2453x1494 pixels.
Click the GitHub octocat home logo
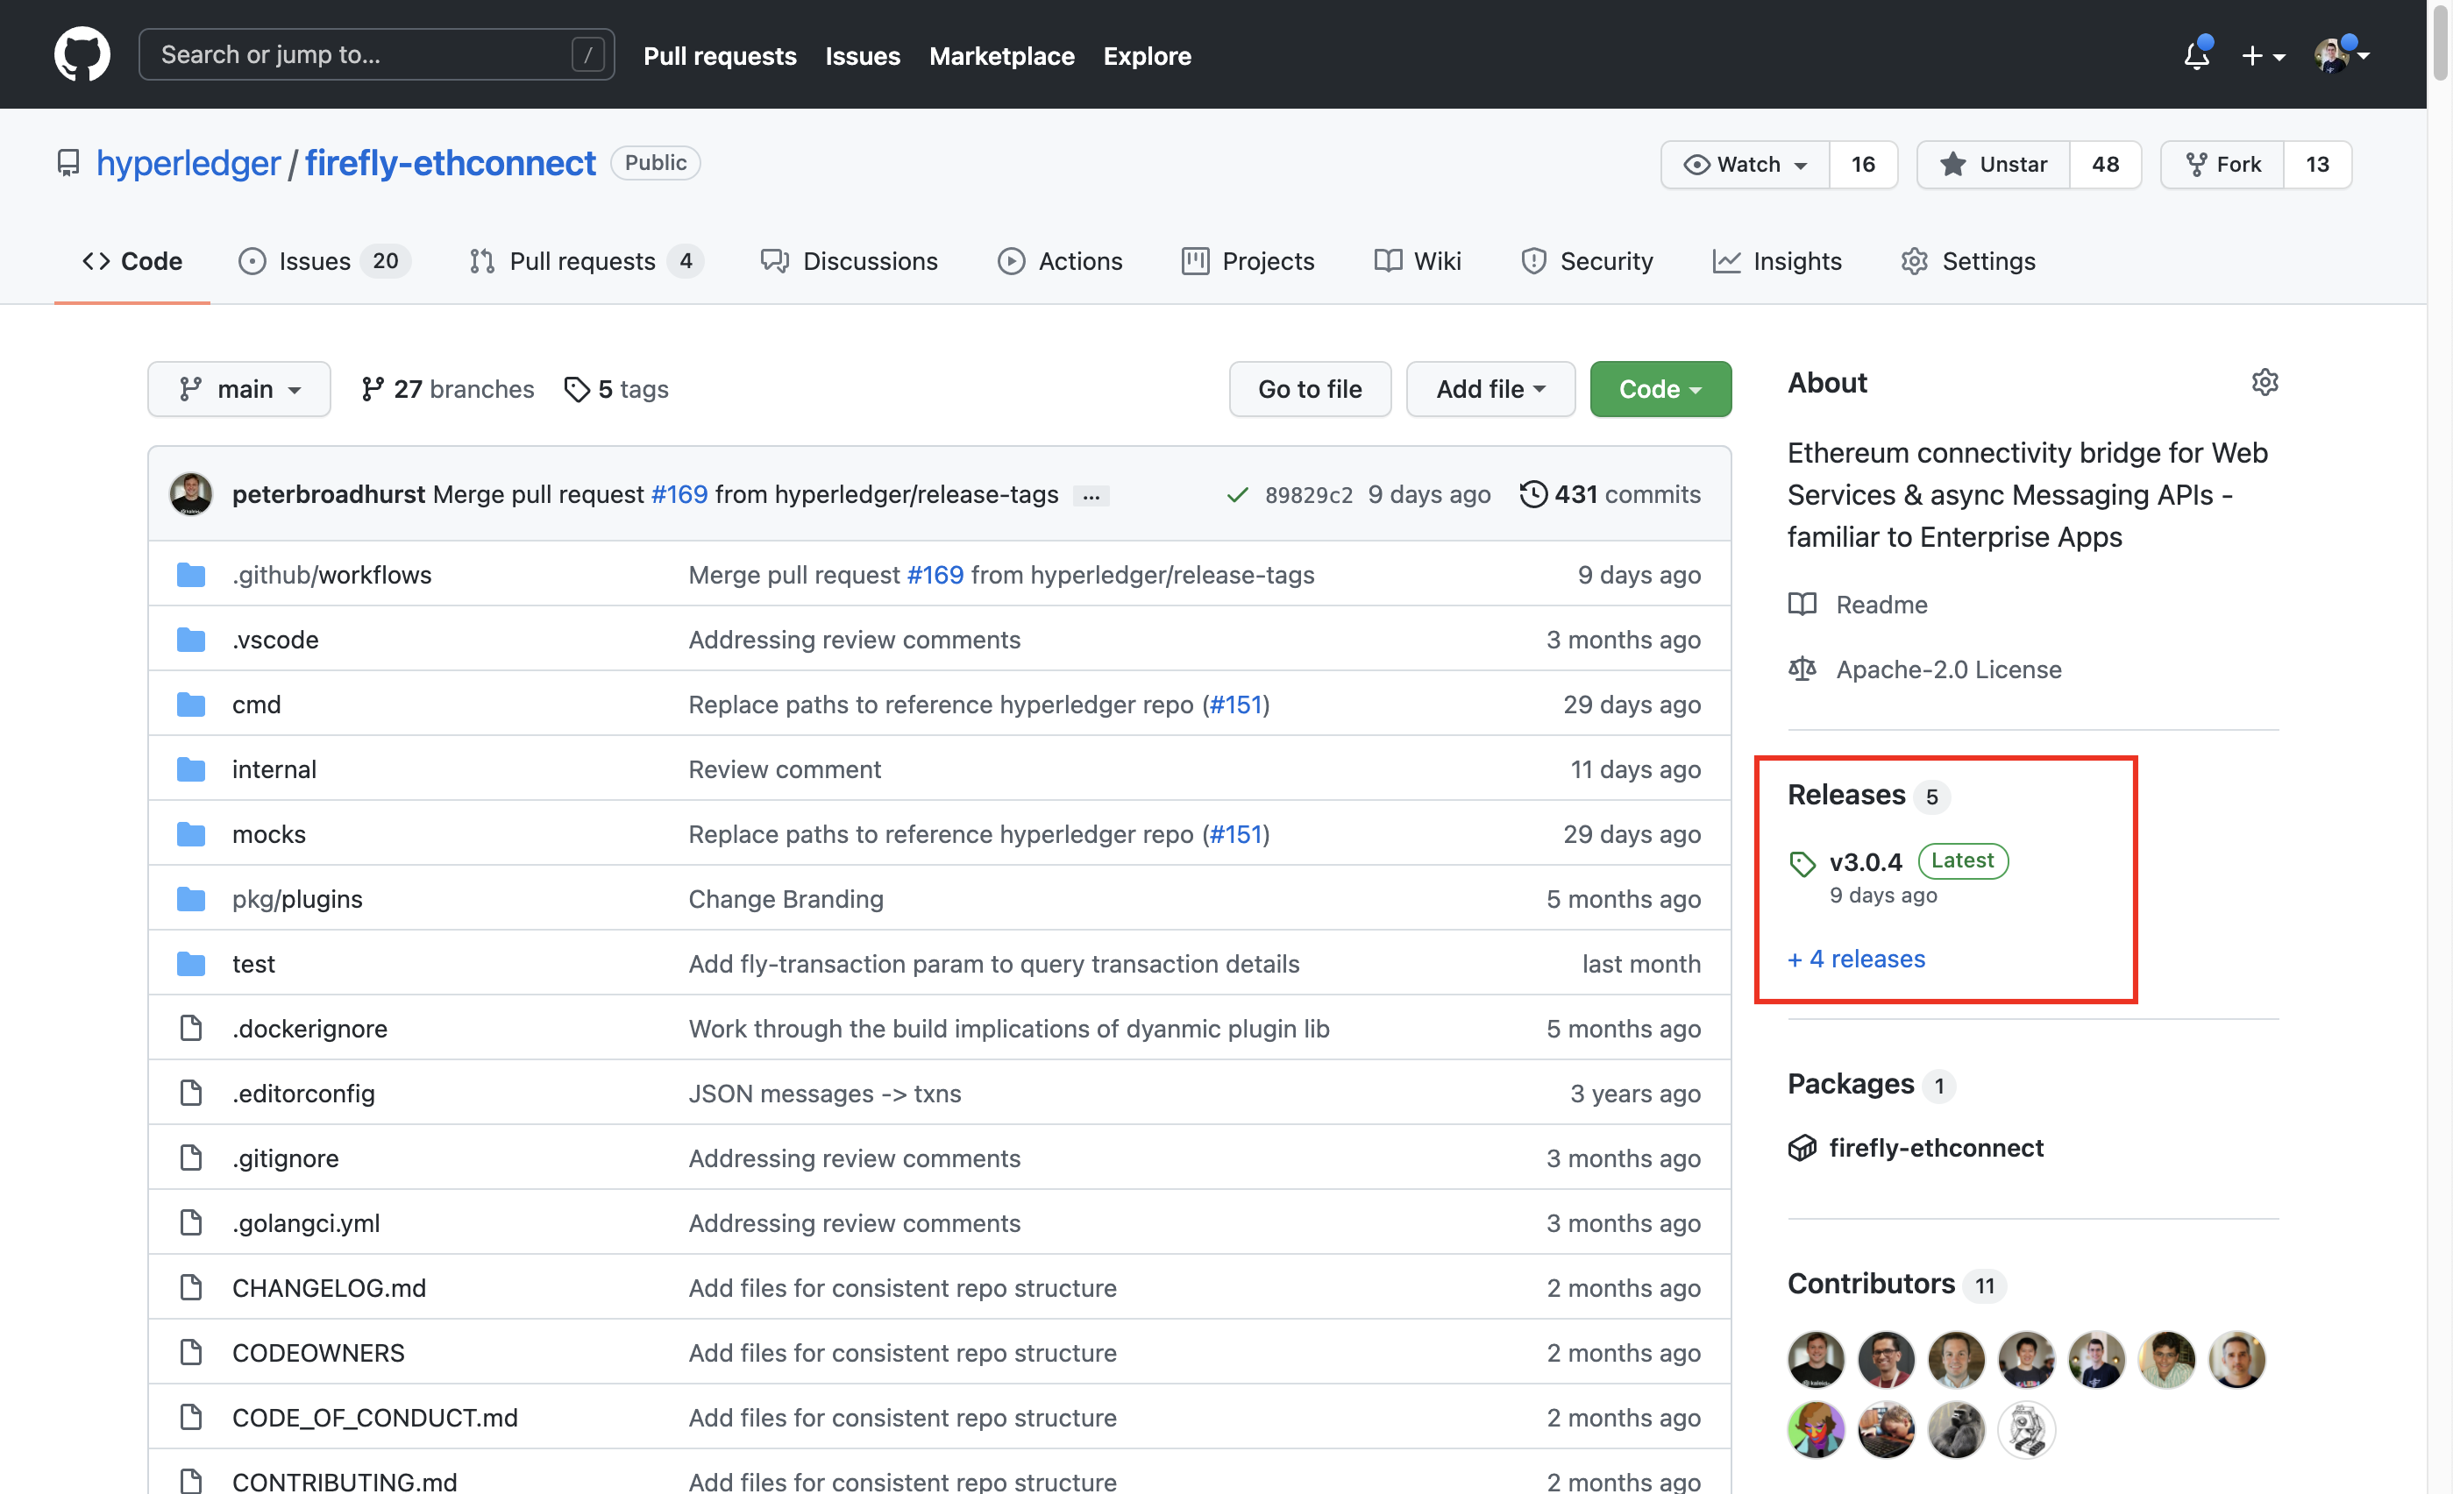click(x=82, y=54)
